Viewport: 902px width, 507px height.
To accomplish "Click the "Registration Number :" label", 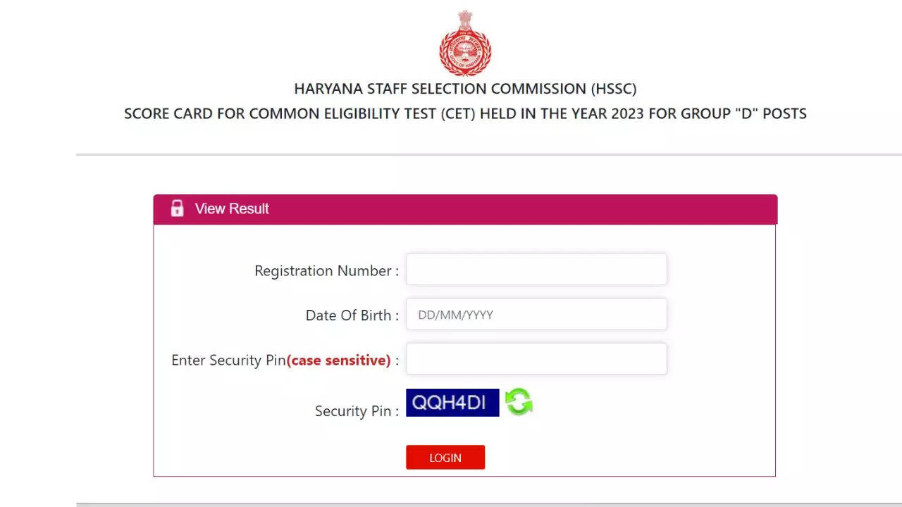I will (x=326, y=271).
